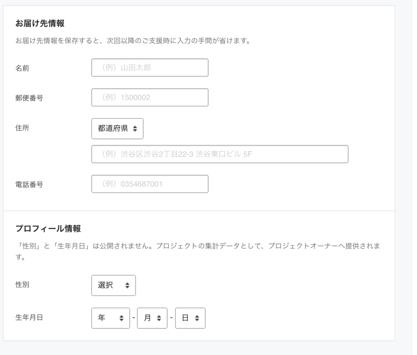This screenshot has height=355, width=417.
Task: Open the birth year dropdown
Action: [x=110, y=318]
